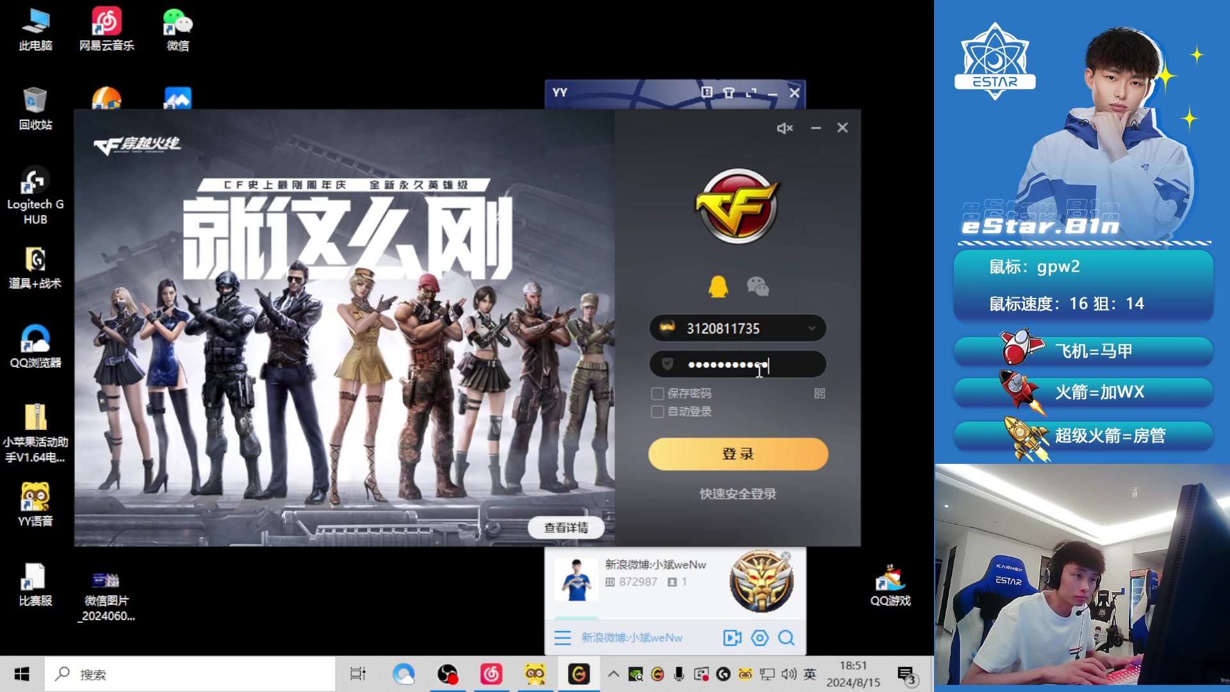Click the password input field
Image resolution: width=1230 pixels, height=692 pixels.
click(737, 365)
